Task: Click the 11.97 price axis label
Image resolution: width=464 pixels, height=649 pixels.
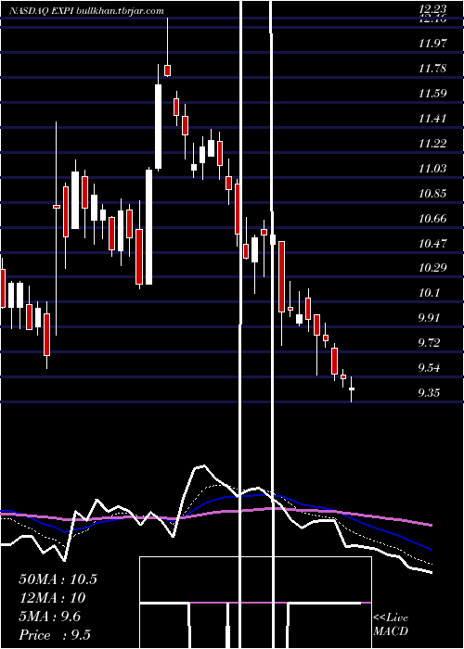Action: (x=432, y=43)
